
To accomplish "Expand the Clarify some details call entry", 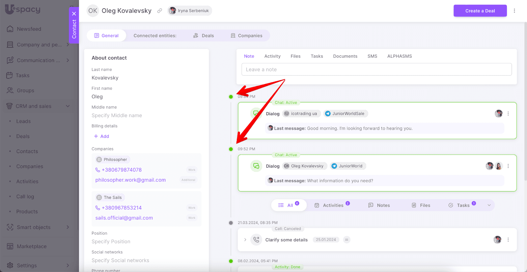I will (x=245, y=240).
